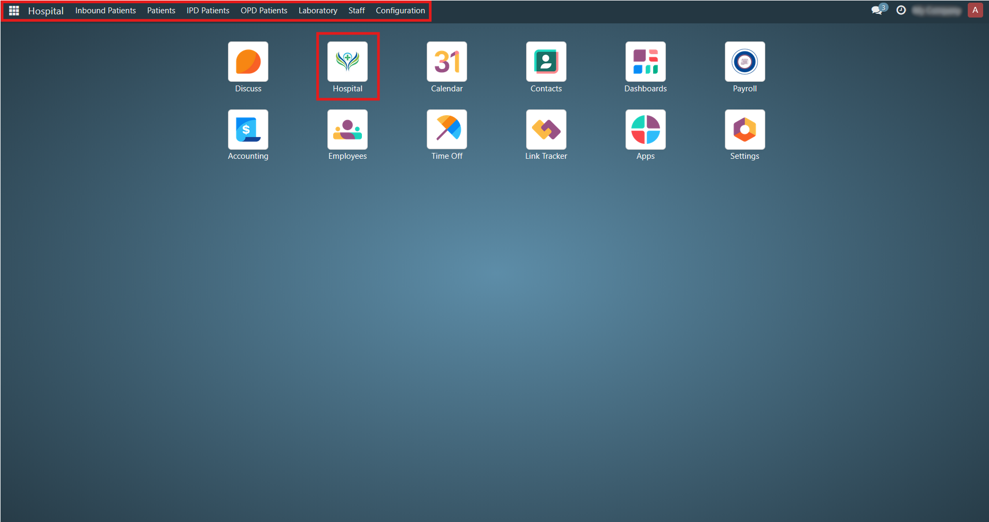This screenshot has height=522, width=989.
Task: Select IPD Patients in the menu bar
Action: click(208, 10)
